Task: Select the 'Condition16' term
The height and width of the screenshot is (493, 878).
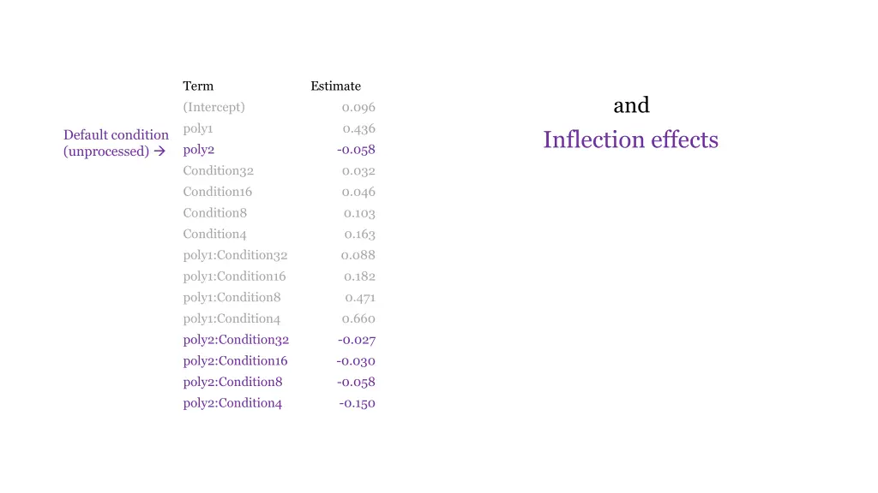Action: click(217, 192)
